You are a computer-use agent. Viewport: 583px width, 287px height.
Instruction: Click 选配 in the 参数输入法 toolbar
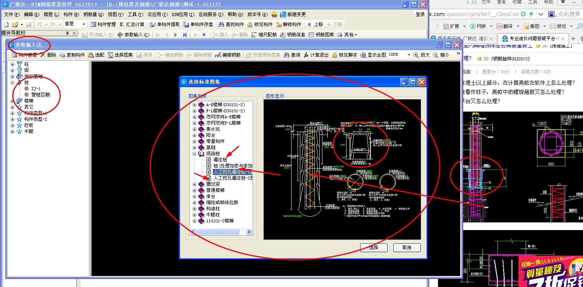coord(96,55)
